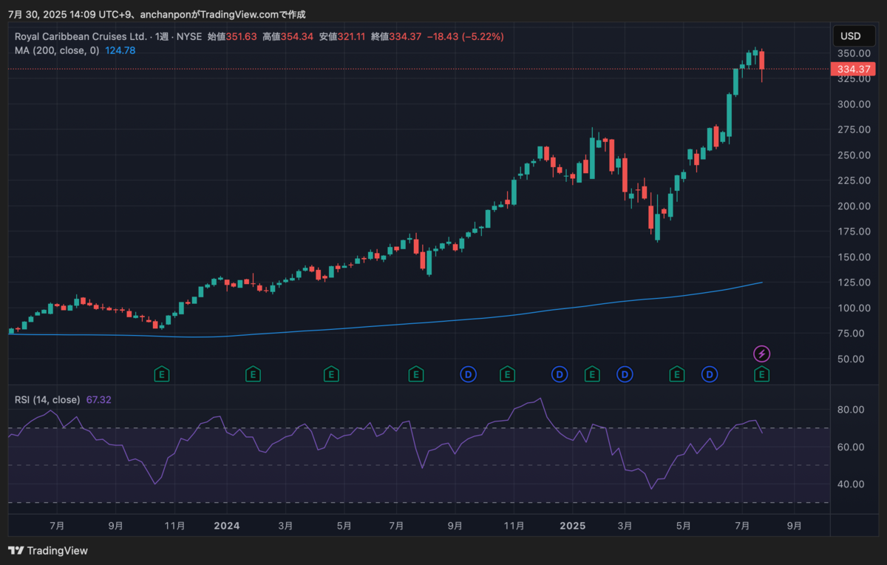Click the dividend marker near September 2024

pyautogui.click(x=468, y=375)
